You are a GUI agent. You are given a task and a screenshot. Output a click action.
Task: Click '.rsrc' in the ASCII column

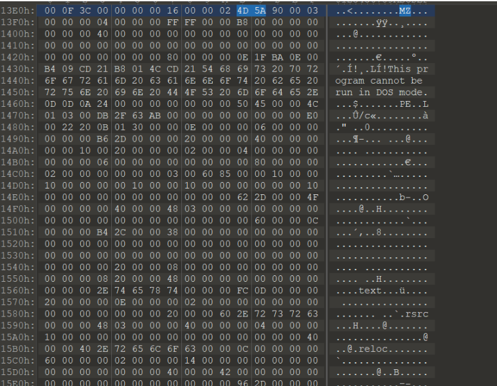click(x=413, y=314)
